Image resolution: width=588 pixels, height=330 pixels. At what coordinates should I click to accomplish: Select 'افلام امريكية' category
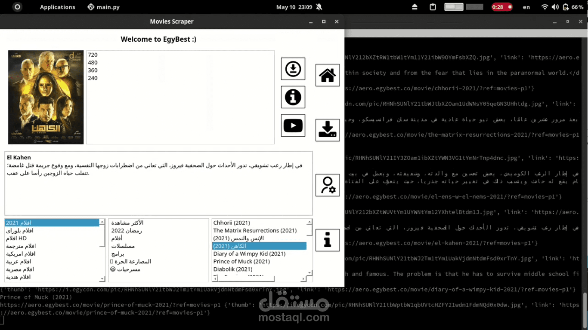(52, 254)
